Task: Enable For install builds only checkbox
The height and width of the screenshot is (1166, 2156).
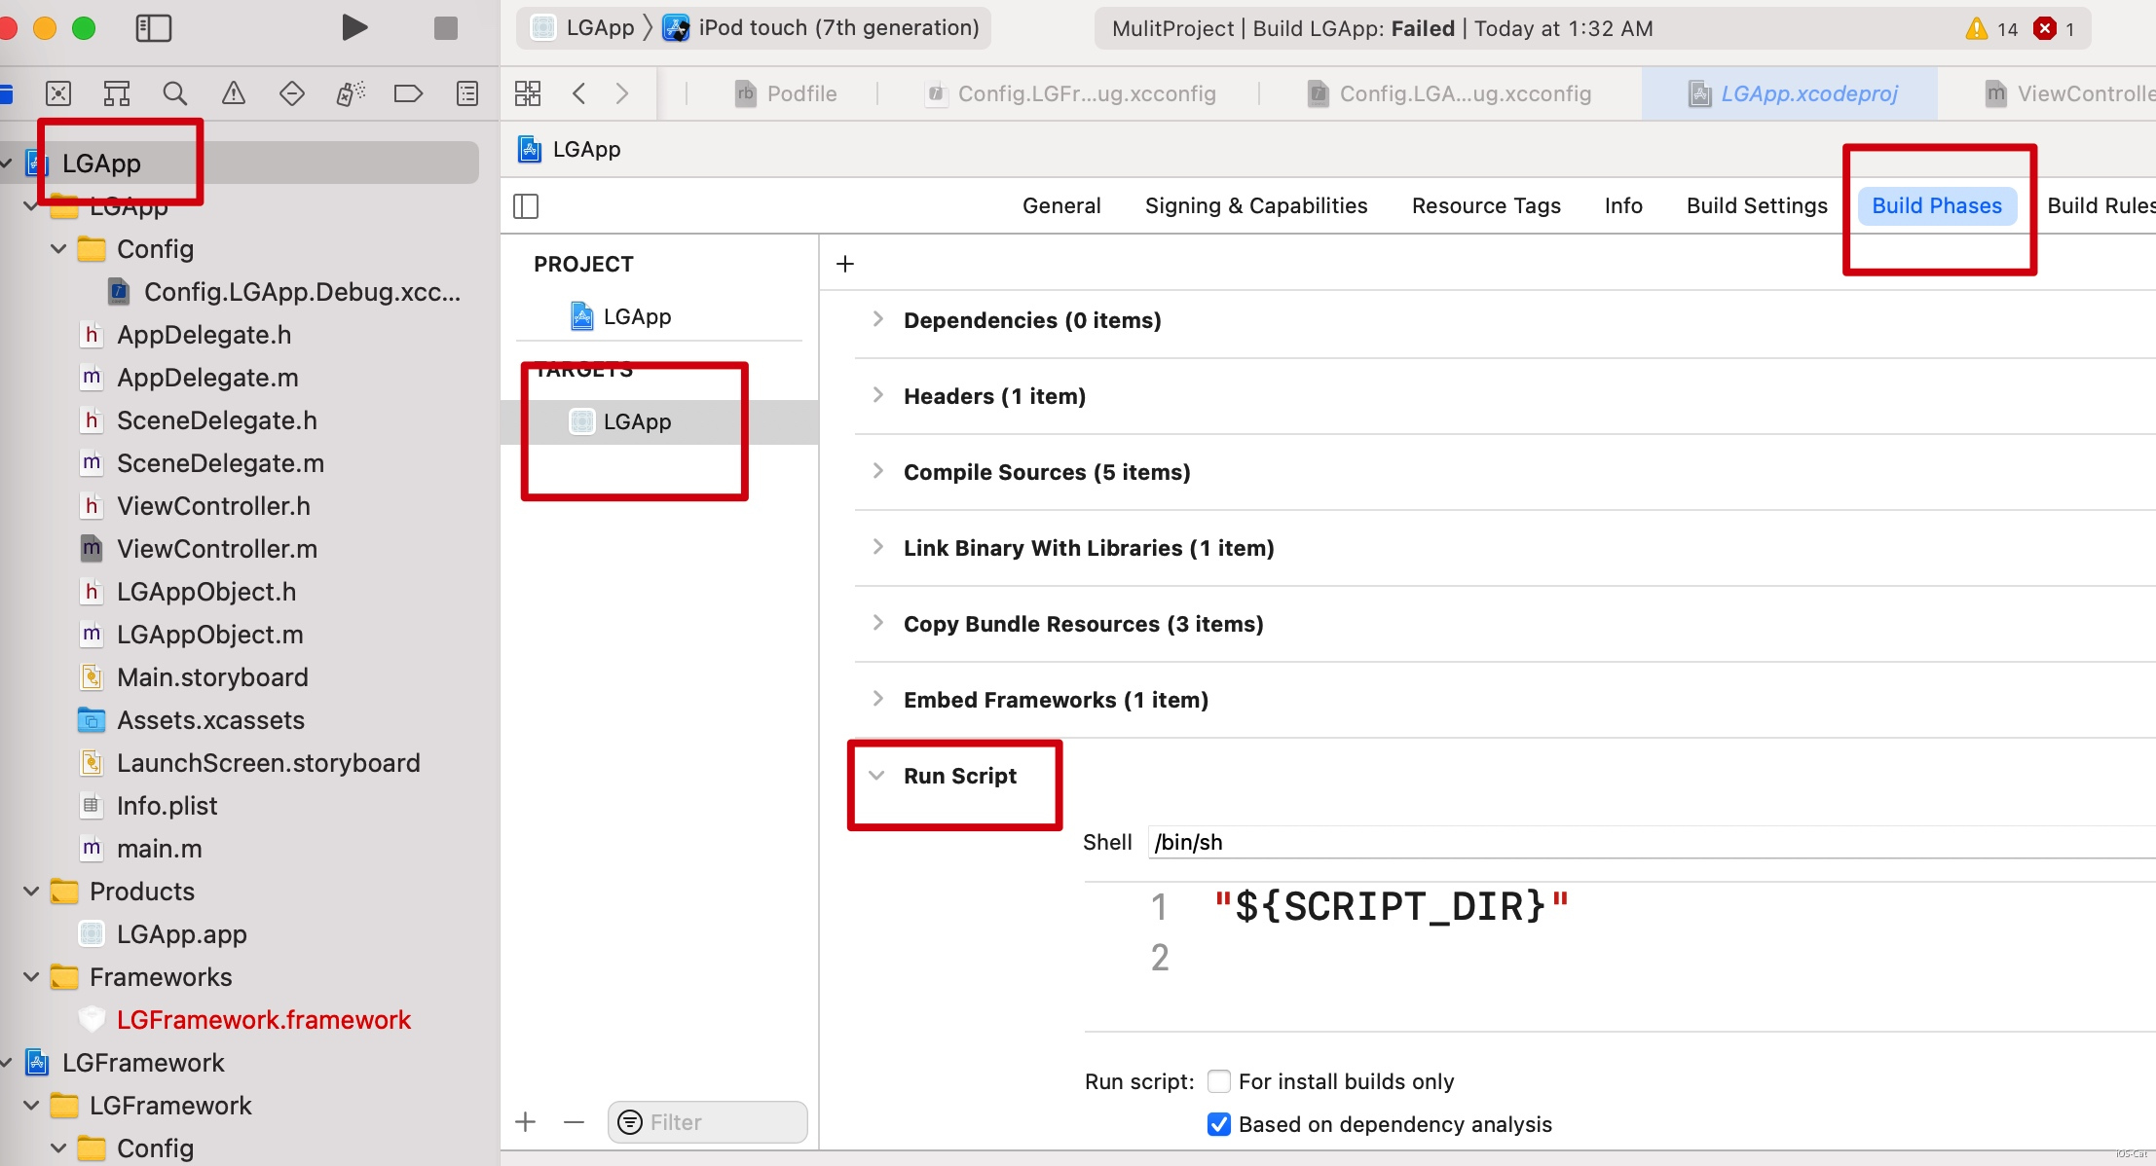Action: point(1218,1081)
